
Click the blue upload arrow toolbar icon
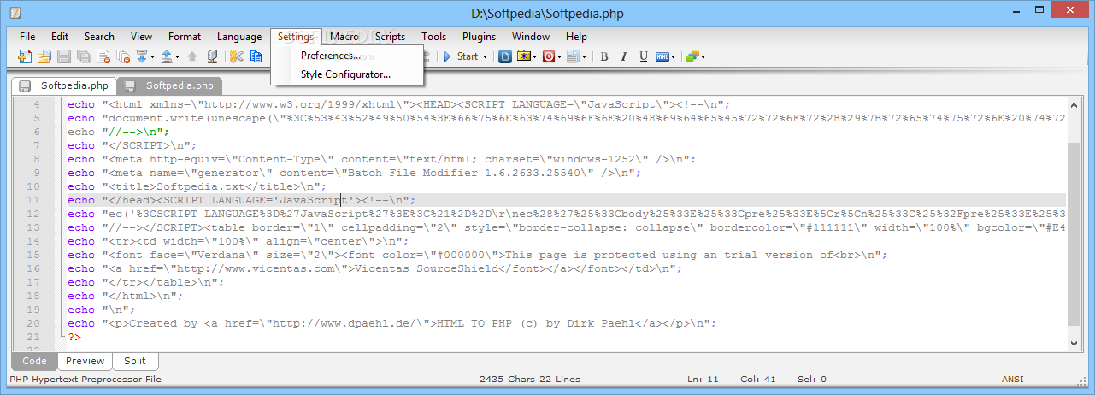167,56
